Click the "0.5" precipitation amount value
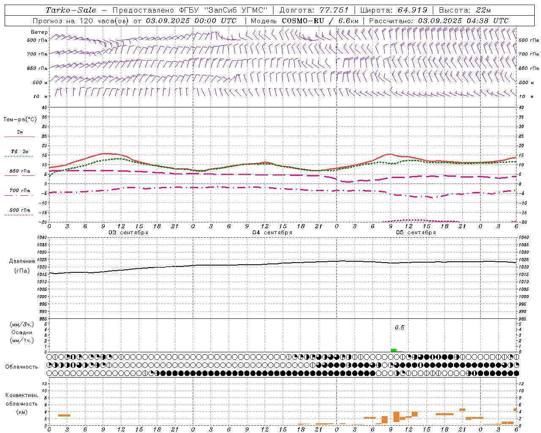This screenshot has width=541, height=433. (399, 328)
